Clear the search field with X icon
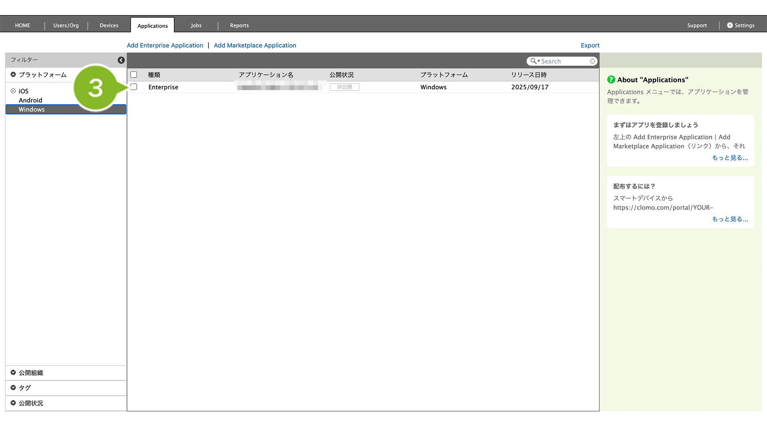This screenshot has height=431, width=767. (x=592, y=61)
